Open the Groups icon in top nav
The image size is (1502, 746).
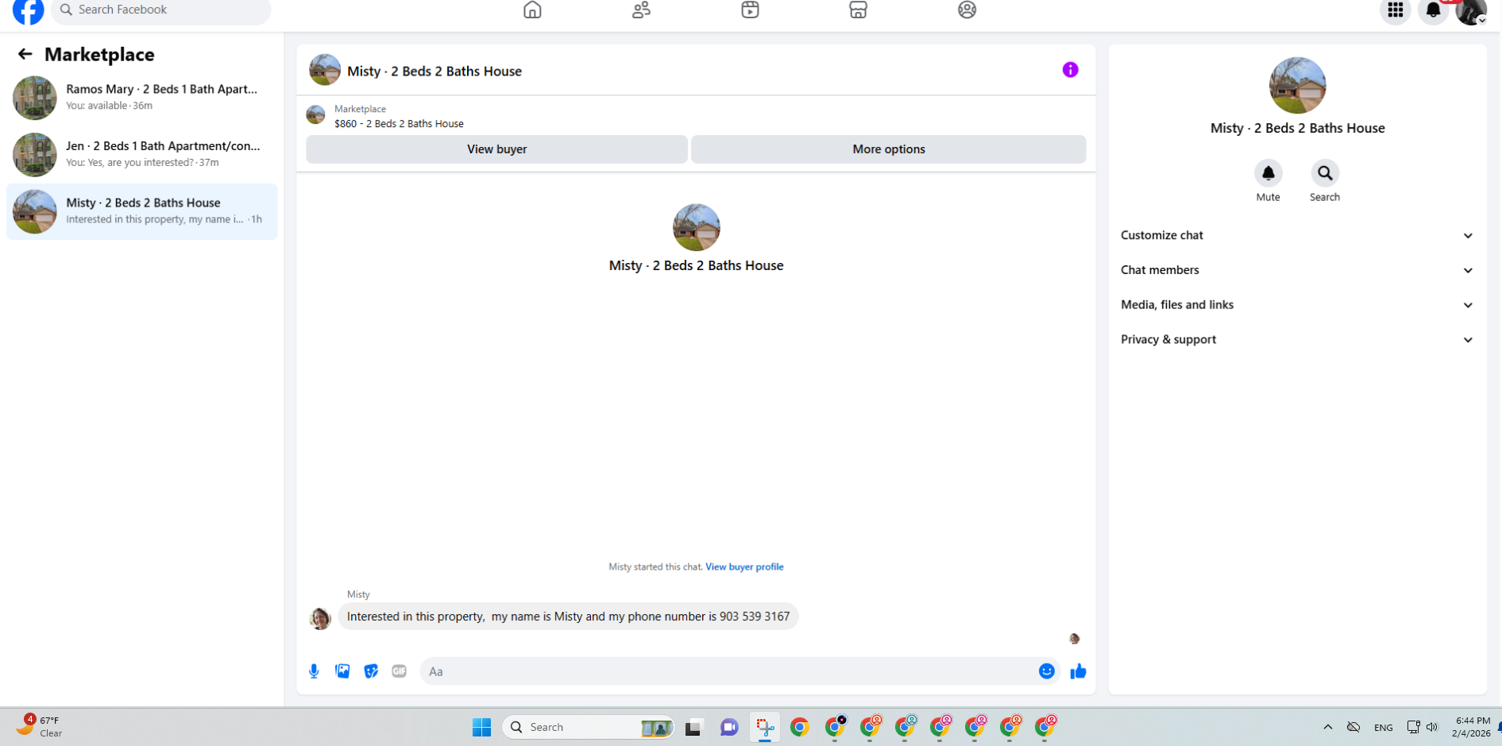pos(967,10)
